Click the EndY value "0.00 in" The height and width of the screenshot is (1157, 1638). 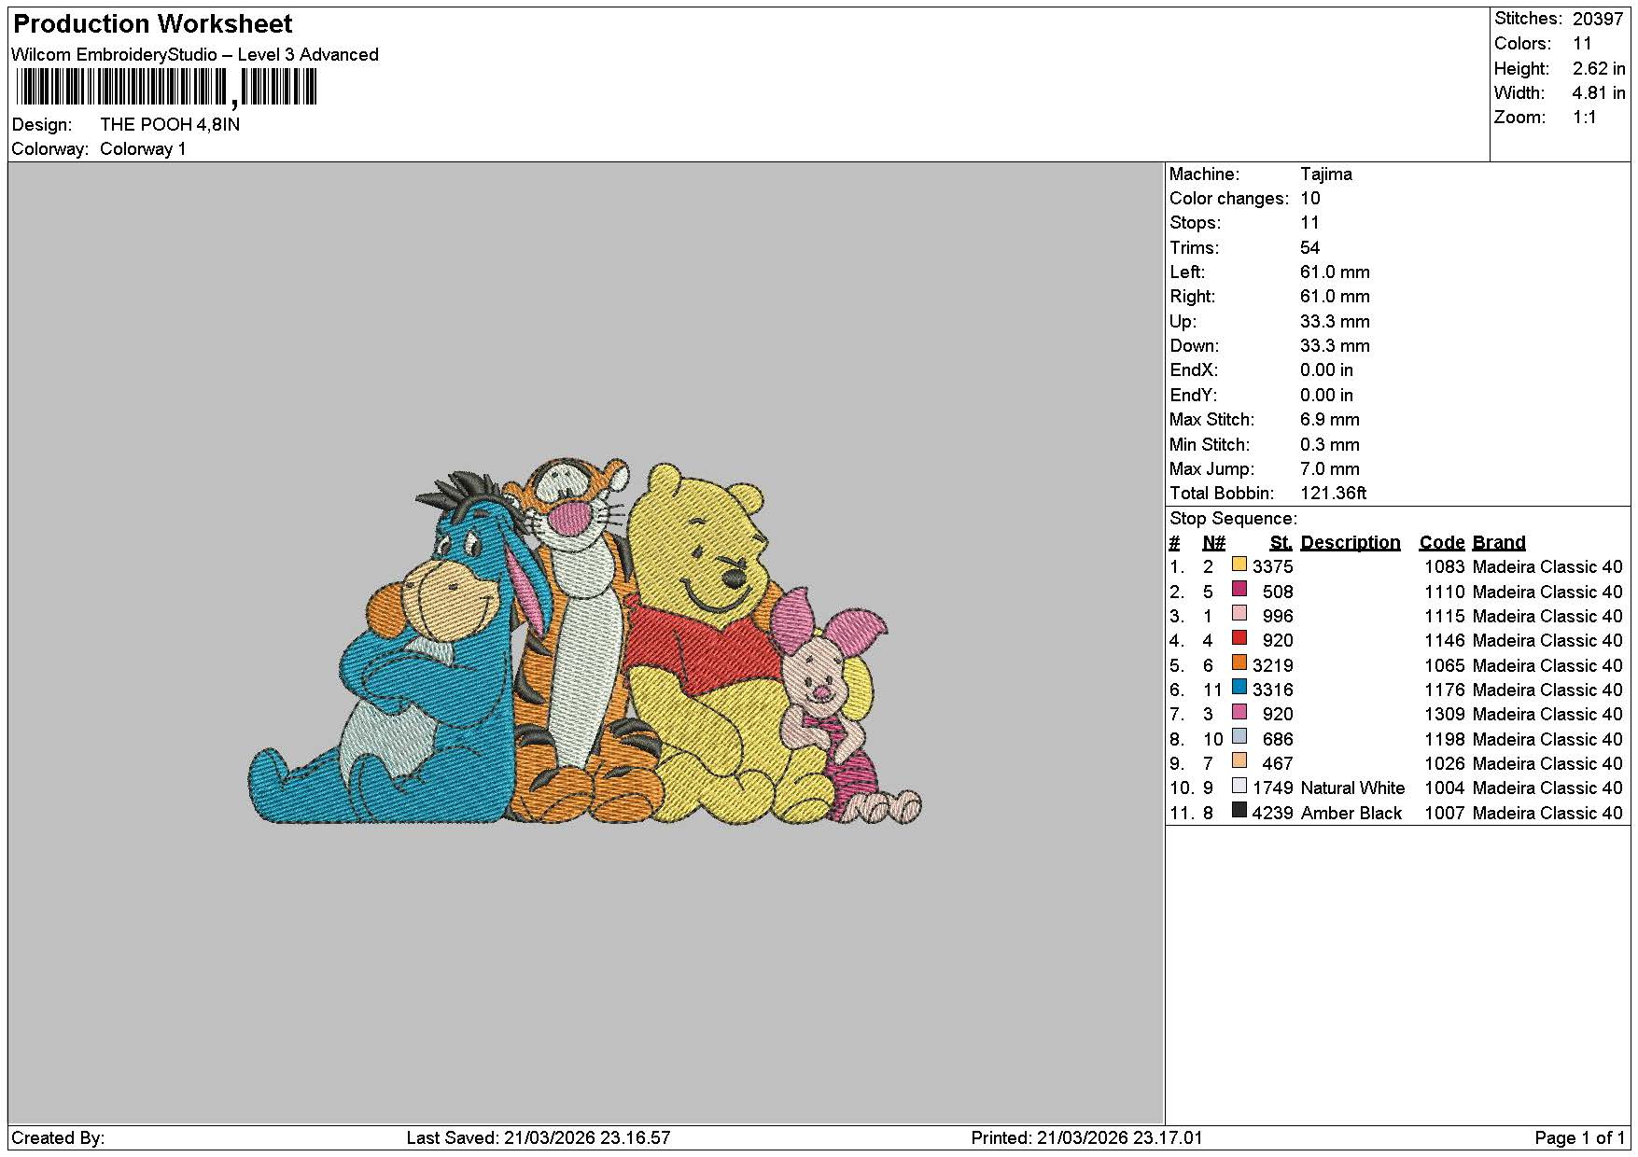1326,396
